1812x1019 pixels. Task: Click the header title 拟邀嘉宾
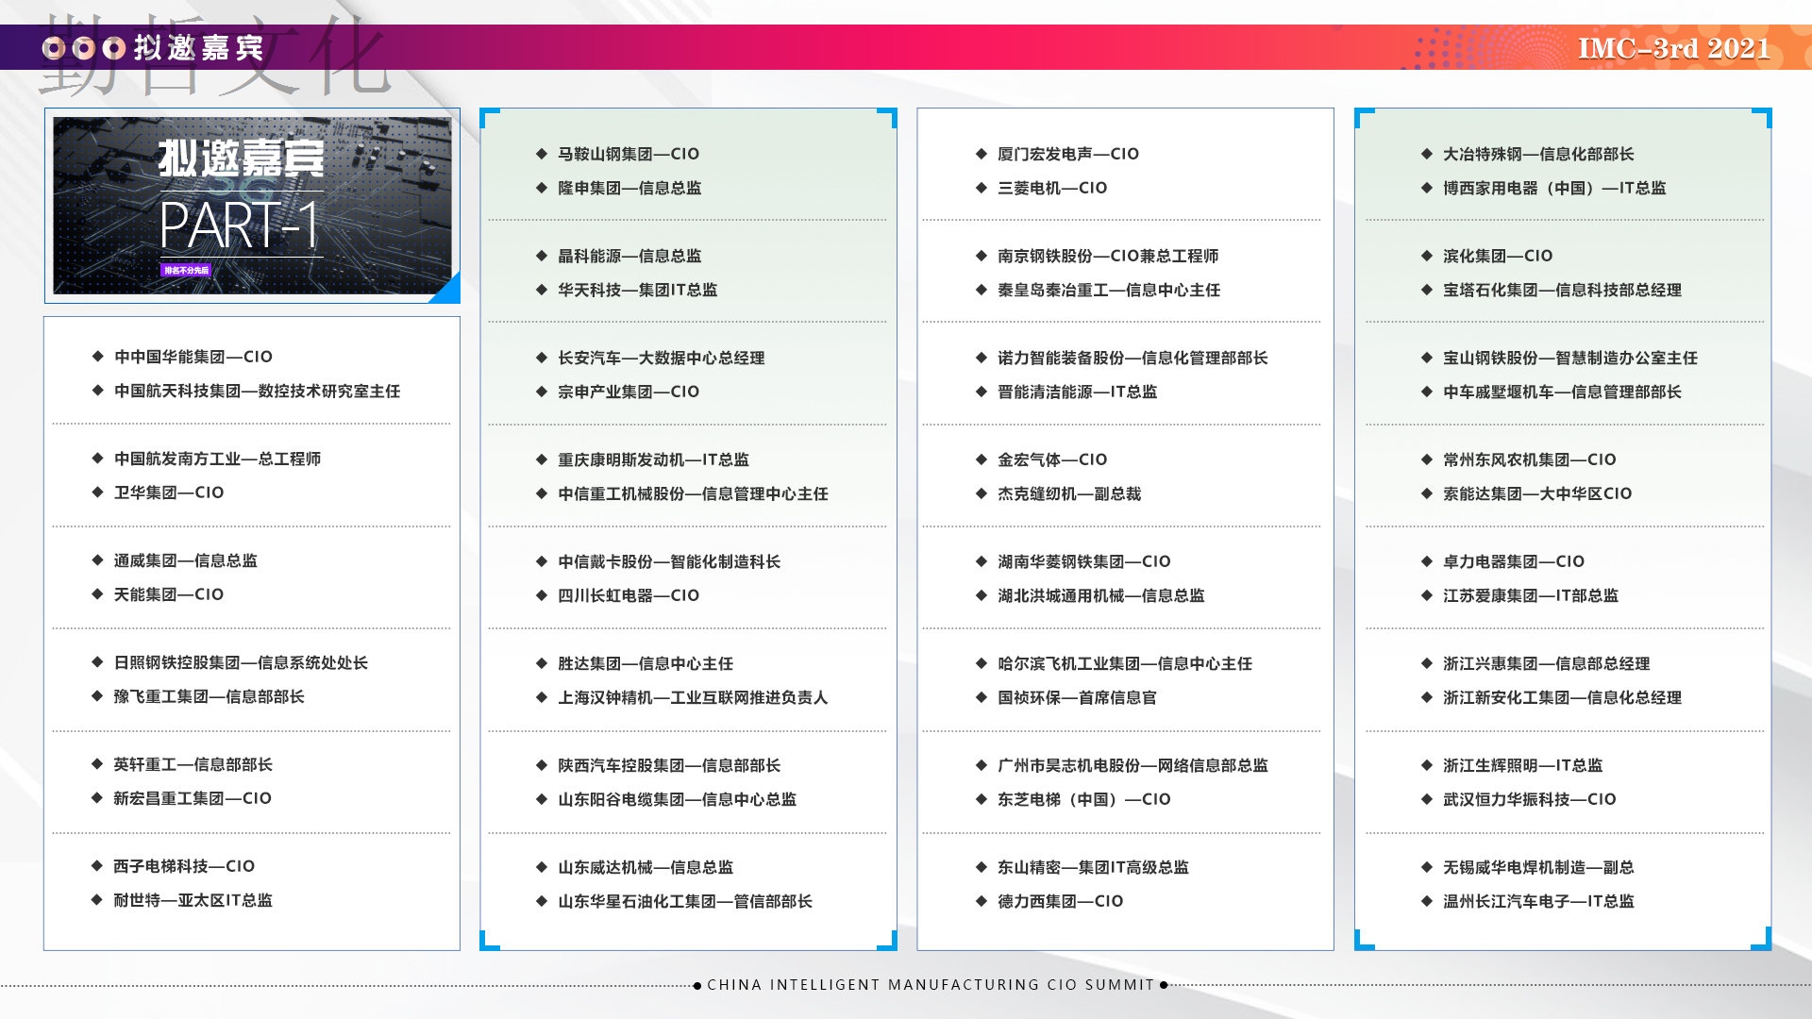[199, 47]
